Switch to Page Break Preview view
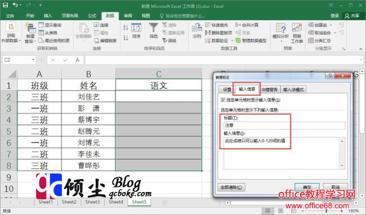This screenshot has height=215, width=366. click(x=293, y=211)
